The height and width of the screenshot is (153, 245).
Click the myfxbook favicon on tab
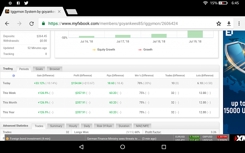pos(7,11)
